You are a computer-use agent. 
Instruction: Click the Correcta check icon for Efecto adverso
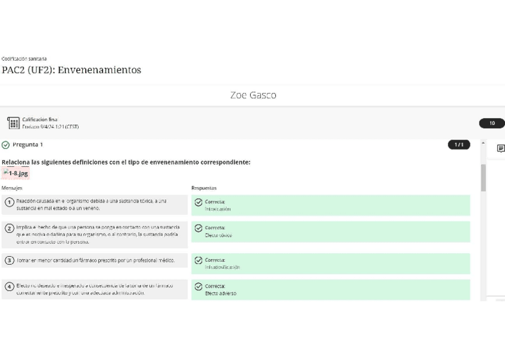pos(198,287)
